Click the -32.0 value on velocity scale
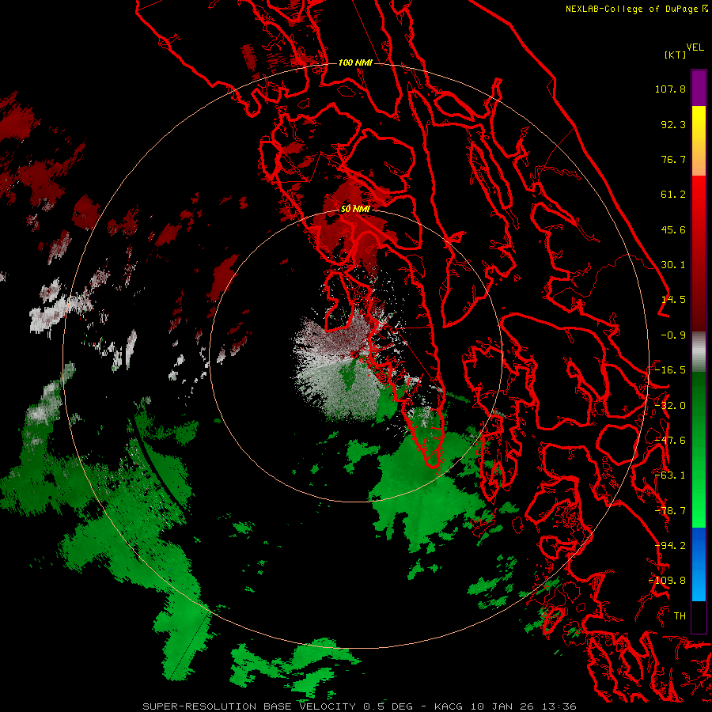This screenshot has width=712, height=712. tap(670, 406)
